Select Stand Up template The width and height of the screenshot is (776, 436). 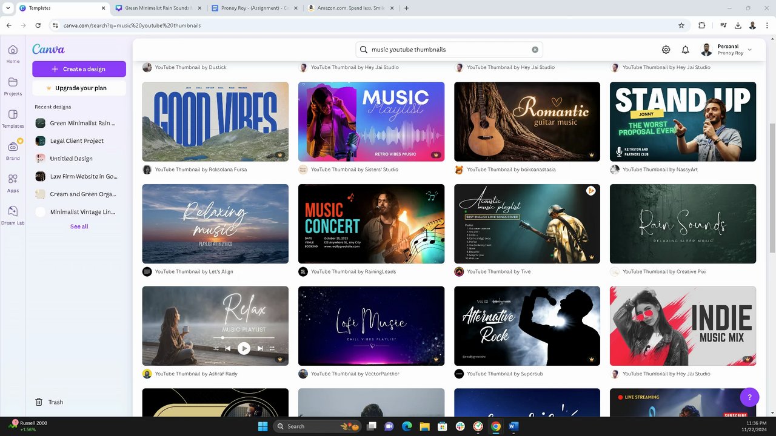pos(683,122)
